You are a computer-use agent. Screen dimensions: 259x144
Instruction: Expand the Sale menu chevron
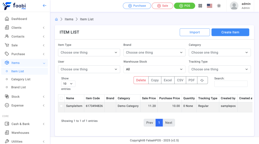click(x=44, y=45)
